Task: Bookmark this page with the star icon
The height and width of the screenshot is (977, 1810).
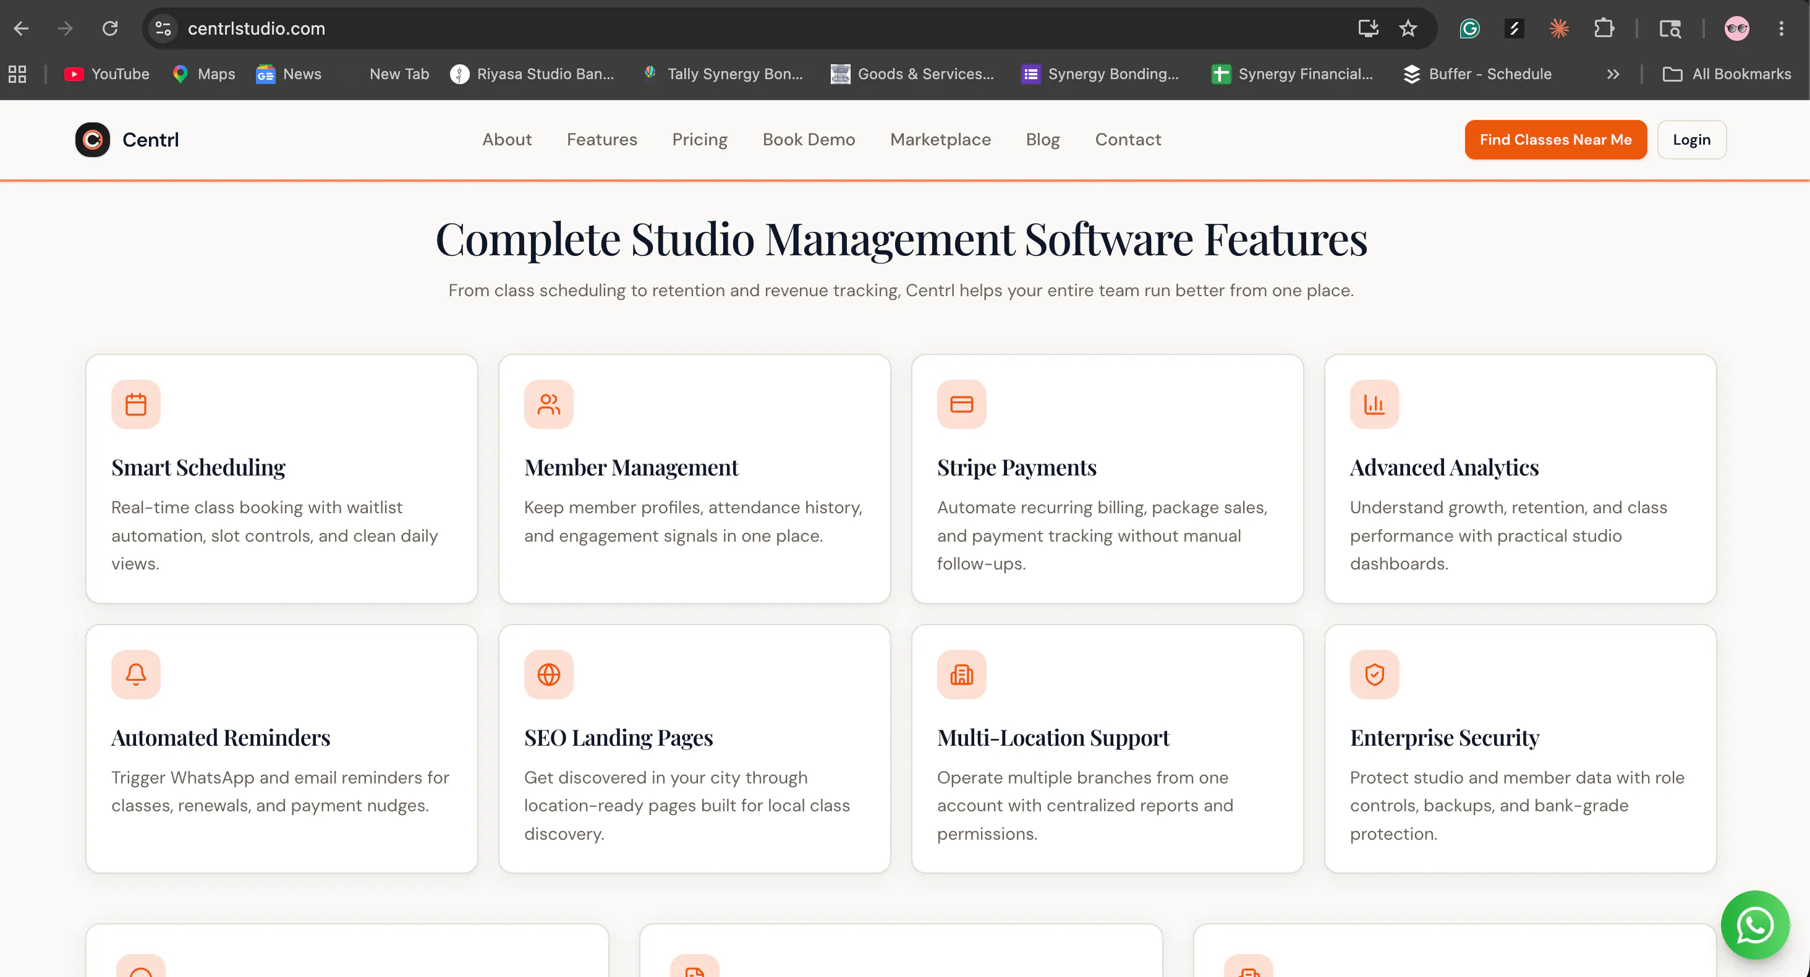Action: 1408,28
